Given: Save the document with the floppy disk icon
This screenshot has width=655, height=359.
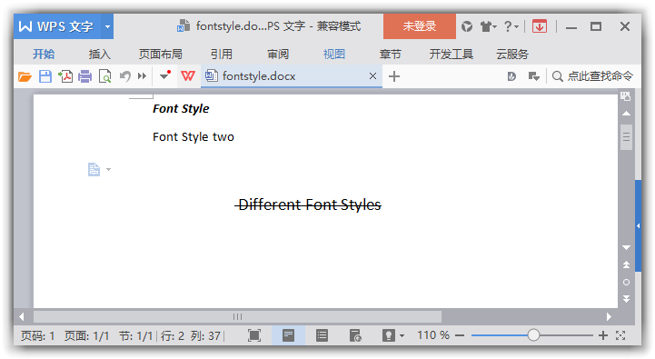Looking at the screenshot, I should (45, 76).
